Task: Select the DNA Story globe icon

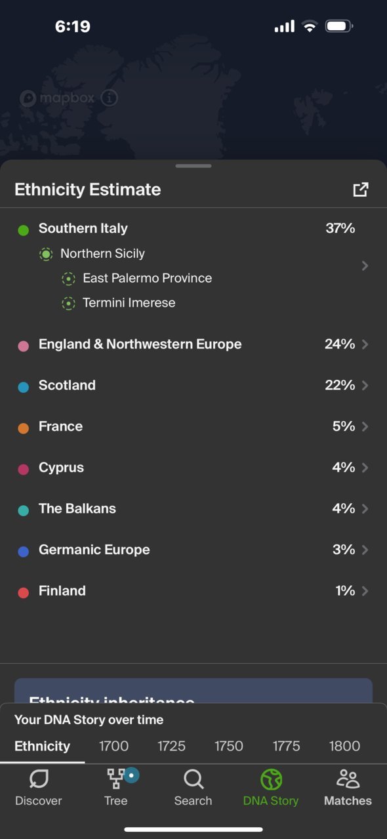Action: (271, 779)
